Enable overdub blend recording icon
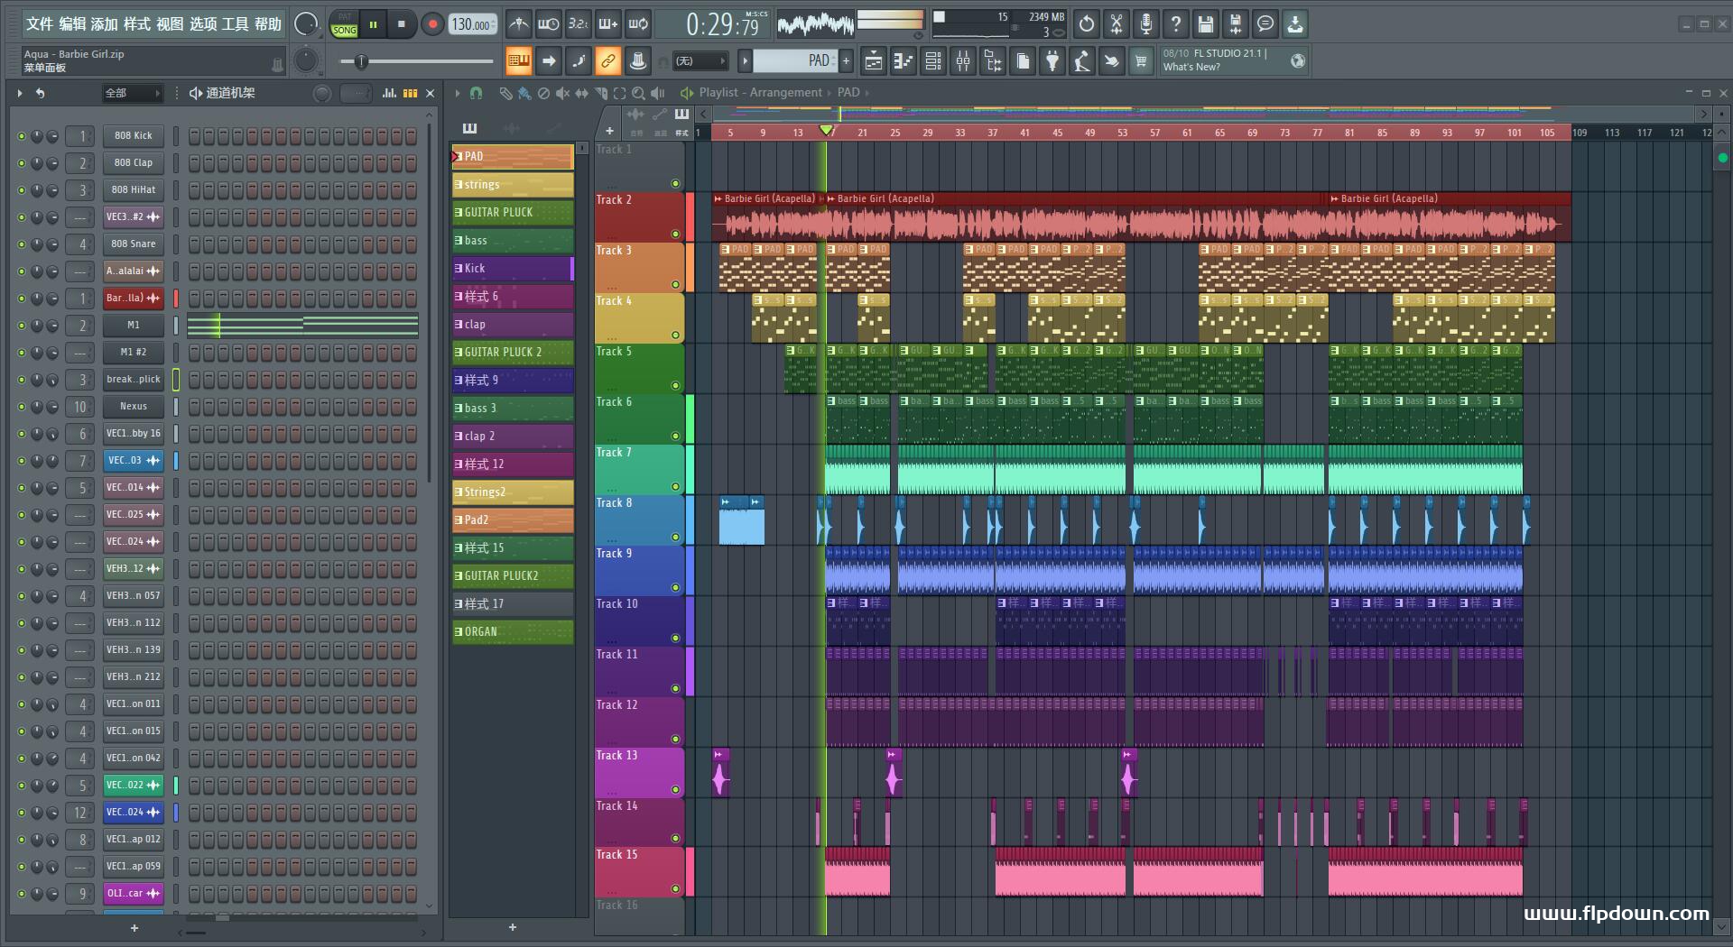1733x947 pixels. (x=608, y=24)
